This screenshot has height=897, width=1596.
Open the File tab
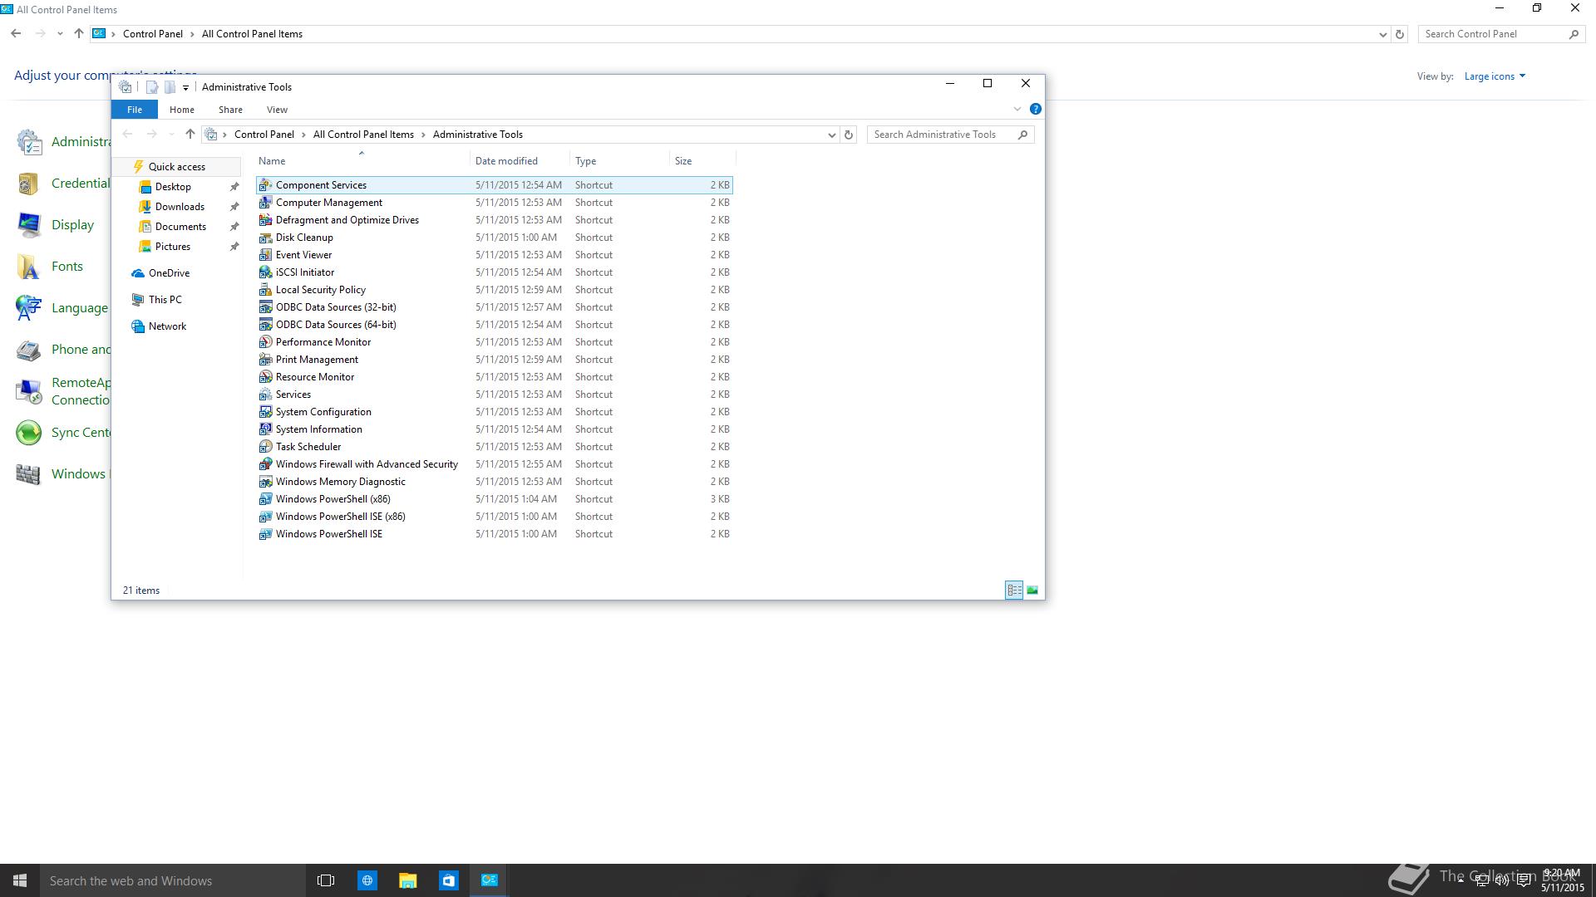[135, 110]
